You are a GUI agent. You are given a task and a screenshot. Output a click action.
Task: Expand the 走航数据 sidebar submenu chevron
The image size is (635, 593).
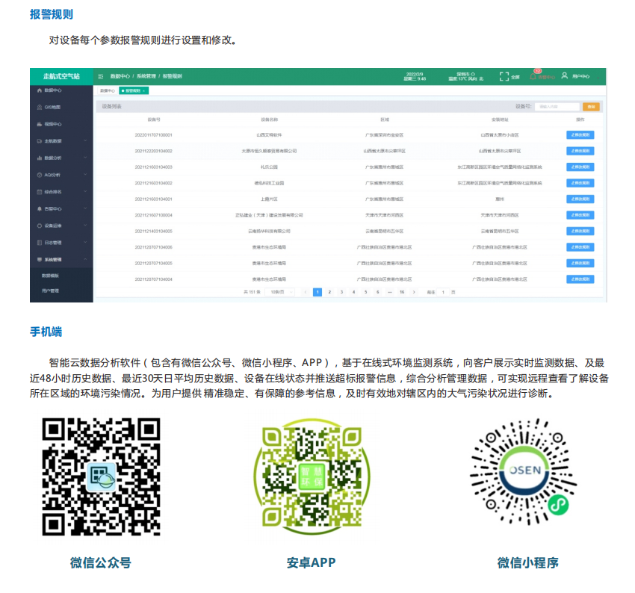coord(85,141)
